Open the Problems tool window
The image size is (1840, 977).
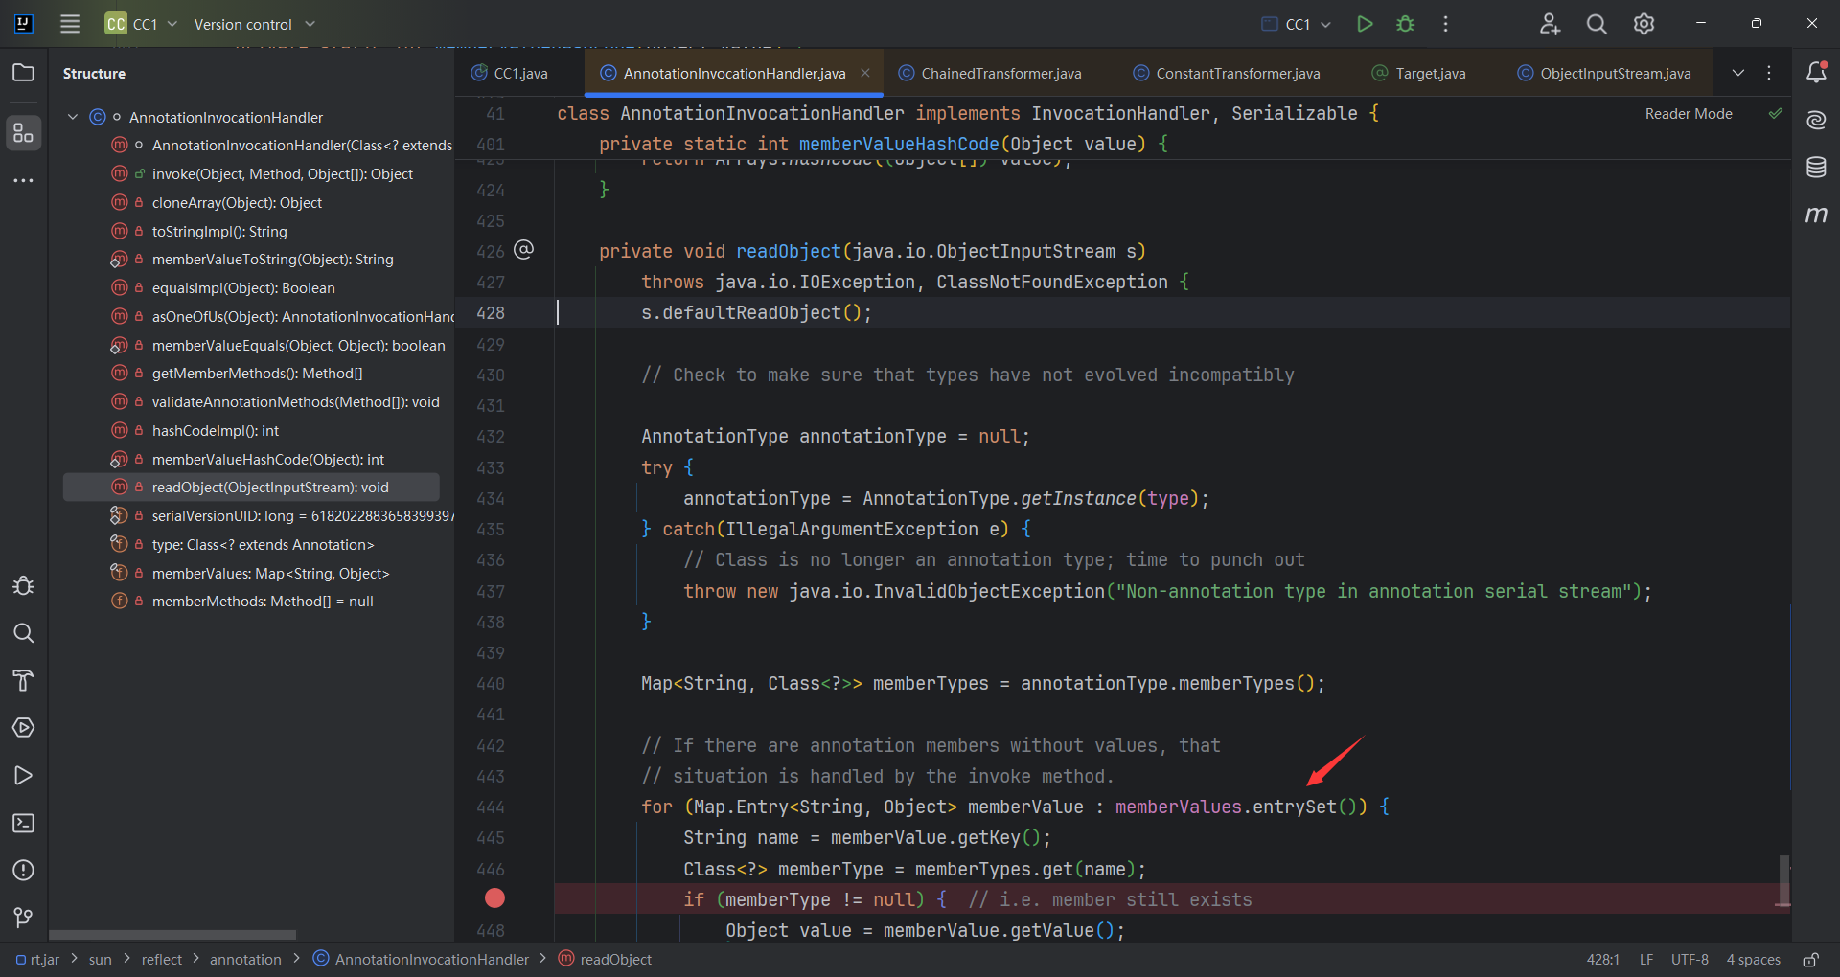click(23, 870)
